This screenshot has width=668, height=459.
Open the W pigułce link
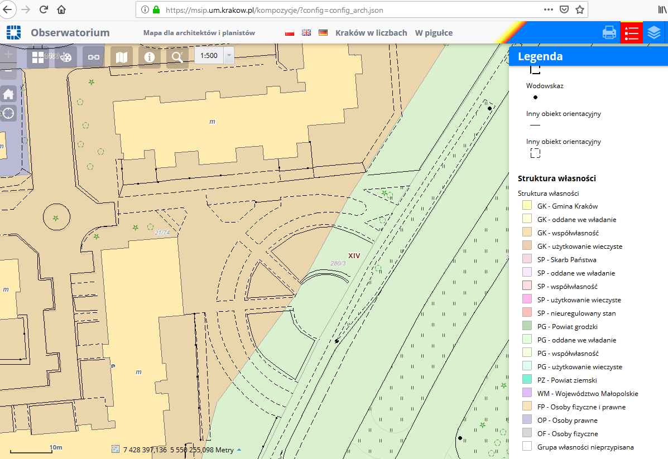[x=434, y=33]
